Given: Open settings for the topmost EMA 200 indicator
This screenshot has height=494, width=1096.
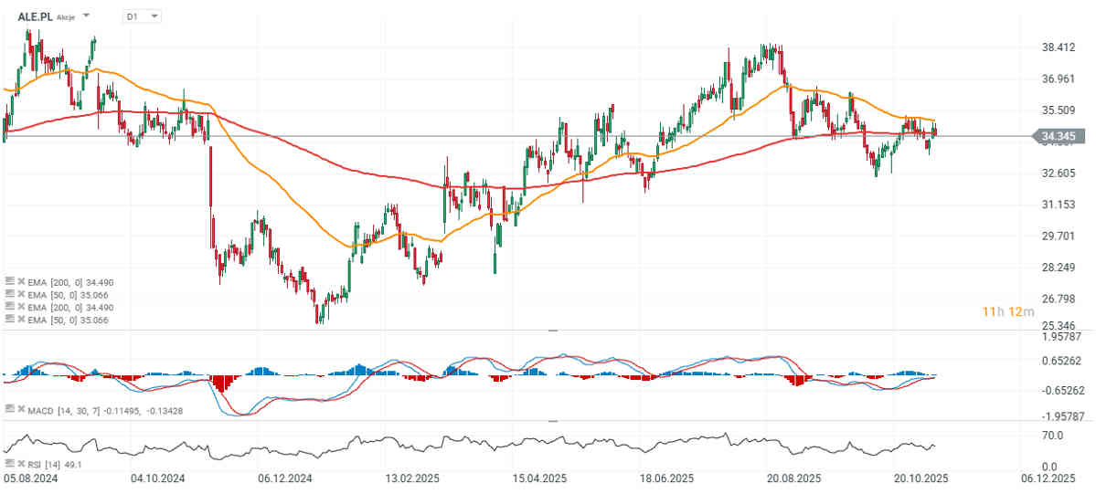Looking at the screenshot, I should tap(9, 281).
